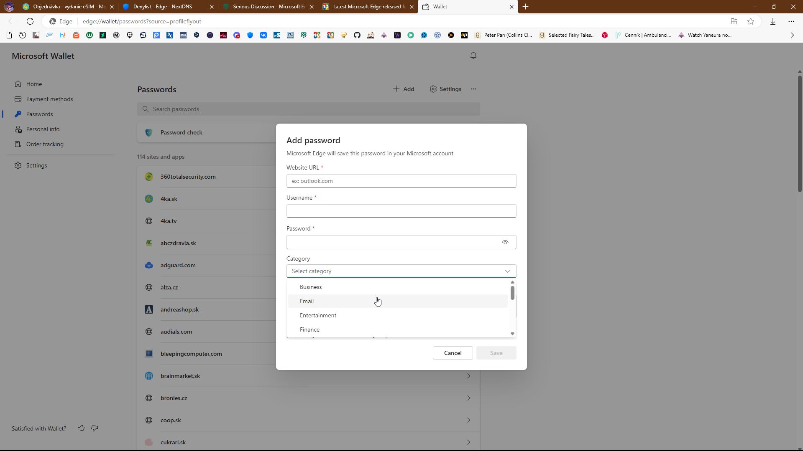Screen dimensions: 803x451
Task: Click more options ellipsis beside Passwords Settings
Action: pyautogui.click(x=473, y=89)
